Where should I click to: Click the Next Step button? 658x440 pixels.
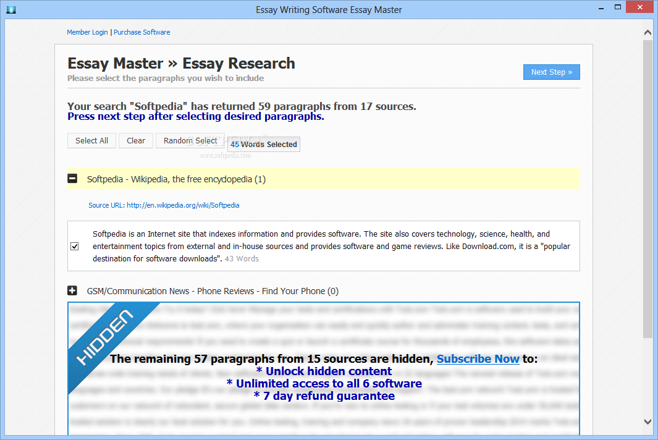coord(551,72)
